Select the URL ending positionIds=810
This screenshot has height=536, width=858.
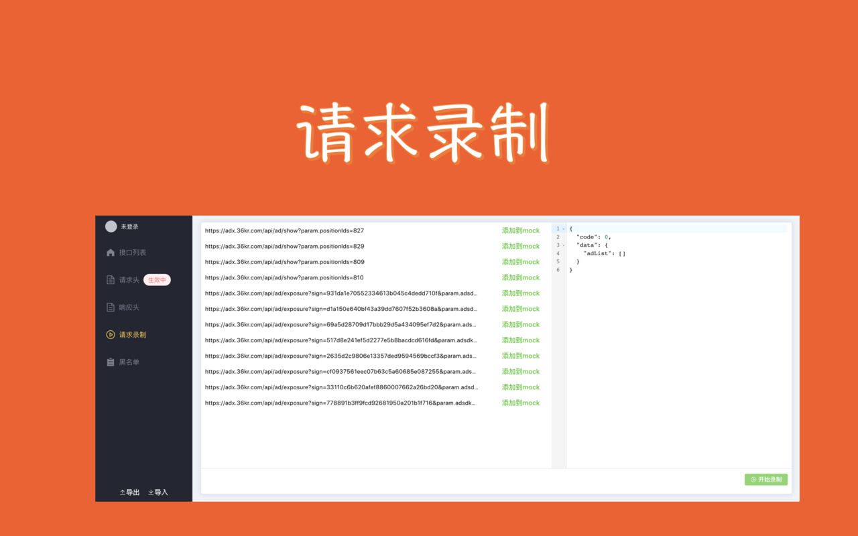(284, 277)
